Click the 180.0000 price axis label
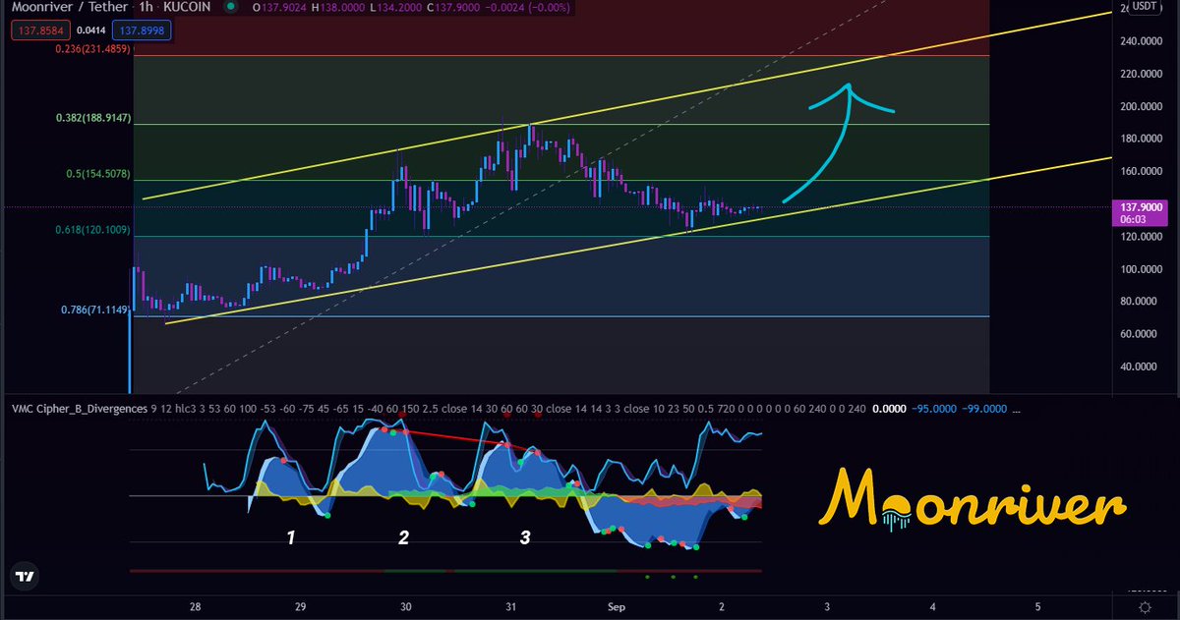 click(1141, 139)
